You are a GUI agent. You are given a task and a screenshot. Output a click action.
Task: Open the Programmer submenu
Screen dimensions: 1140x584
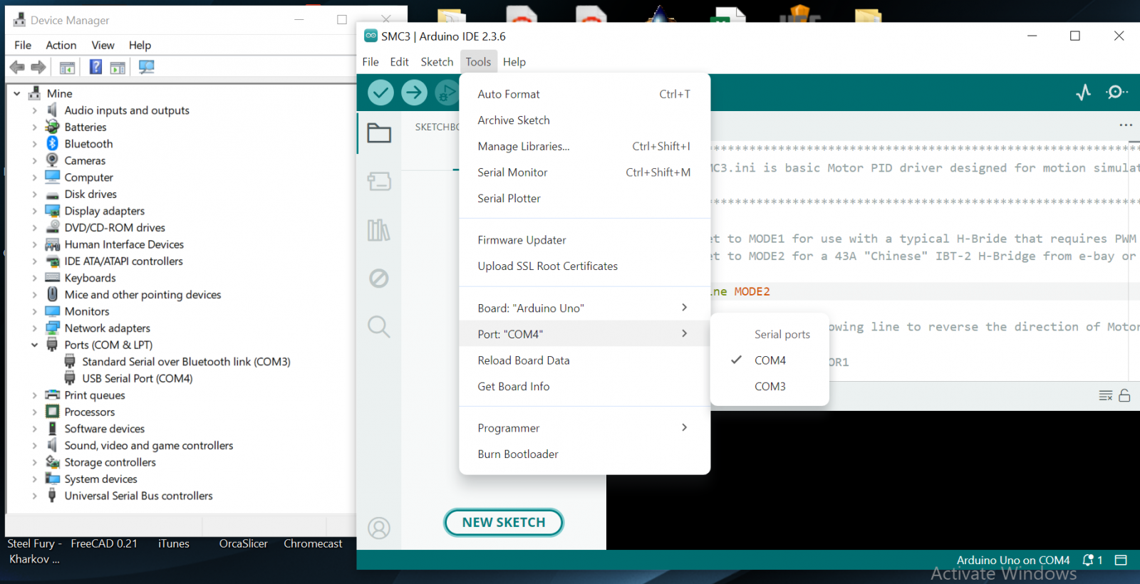pyautogui.click(x=584, y=427)
